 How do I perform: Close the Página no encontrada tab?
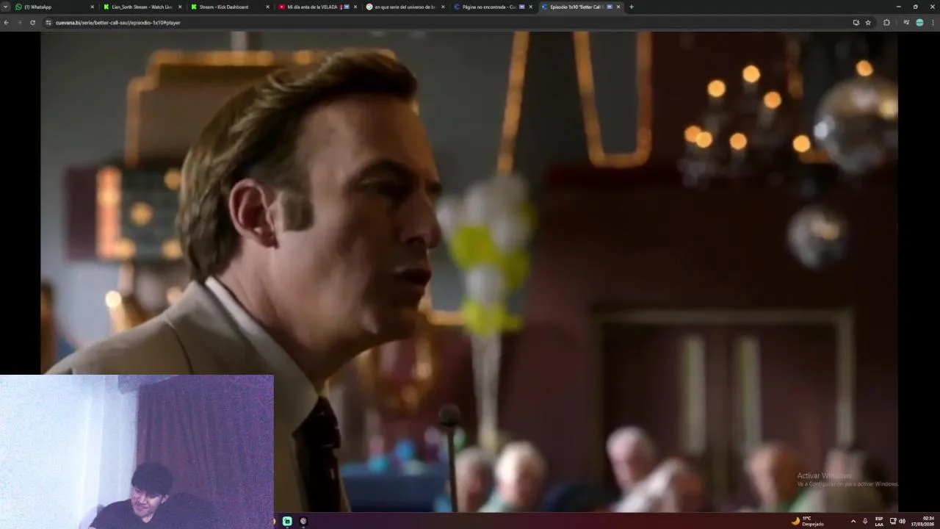point(530,7)
